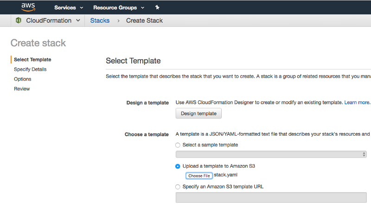
Task: Click the pin shortcut icon in navbar
Action: [157, 8]
